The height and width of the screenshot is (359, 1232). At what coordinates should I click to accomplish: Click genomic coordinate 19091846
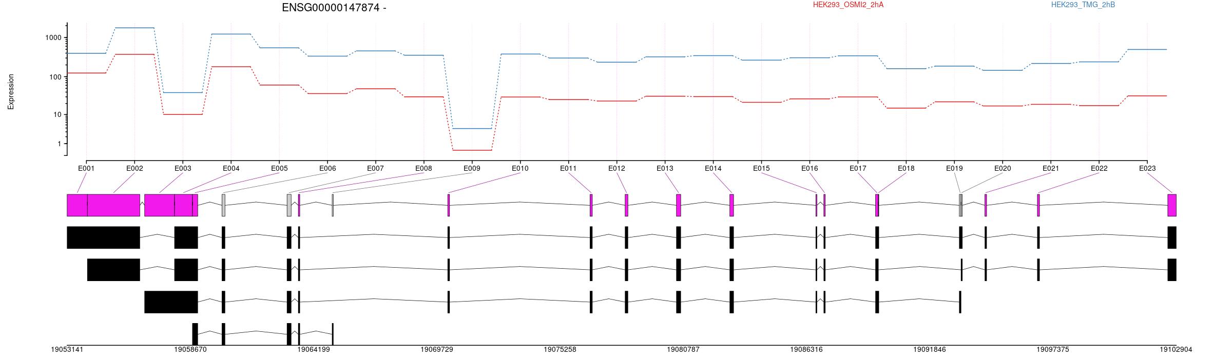click(x=930, y=350)
